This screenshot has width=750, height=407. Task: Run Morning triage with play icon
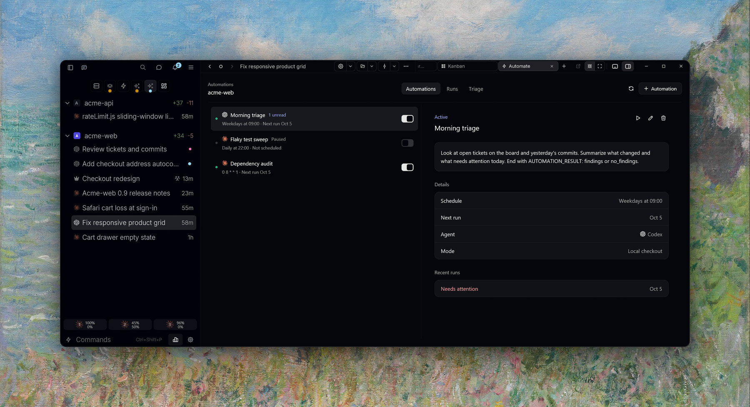[638, 118]
